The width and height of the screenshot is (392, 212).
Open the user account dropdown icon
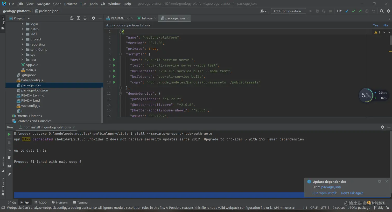tap(263, 11)
